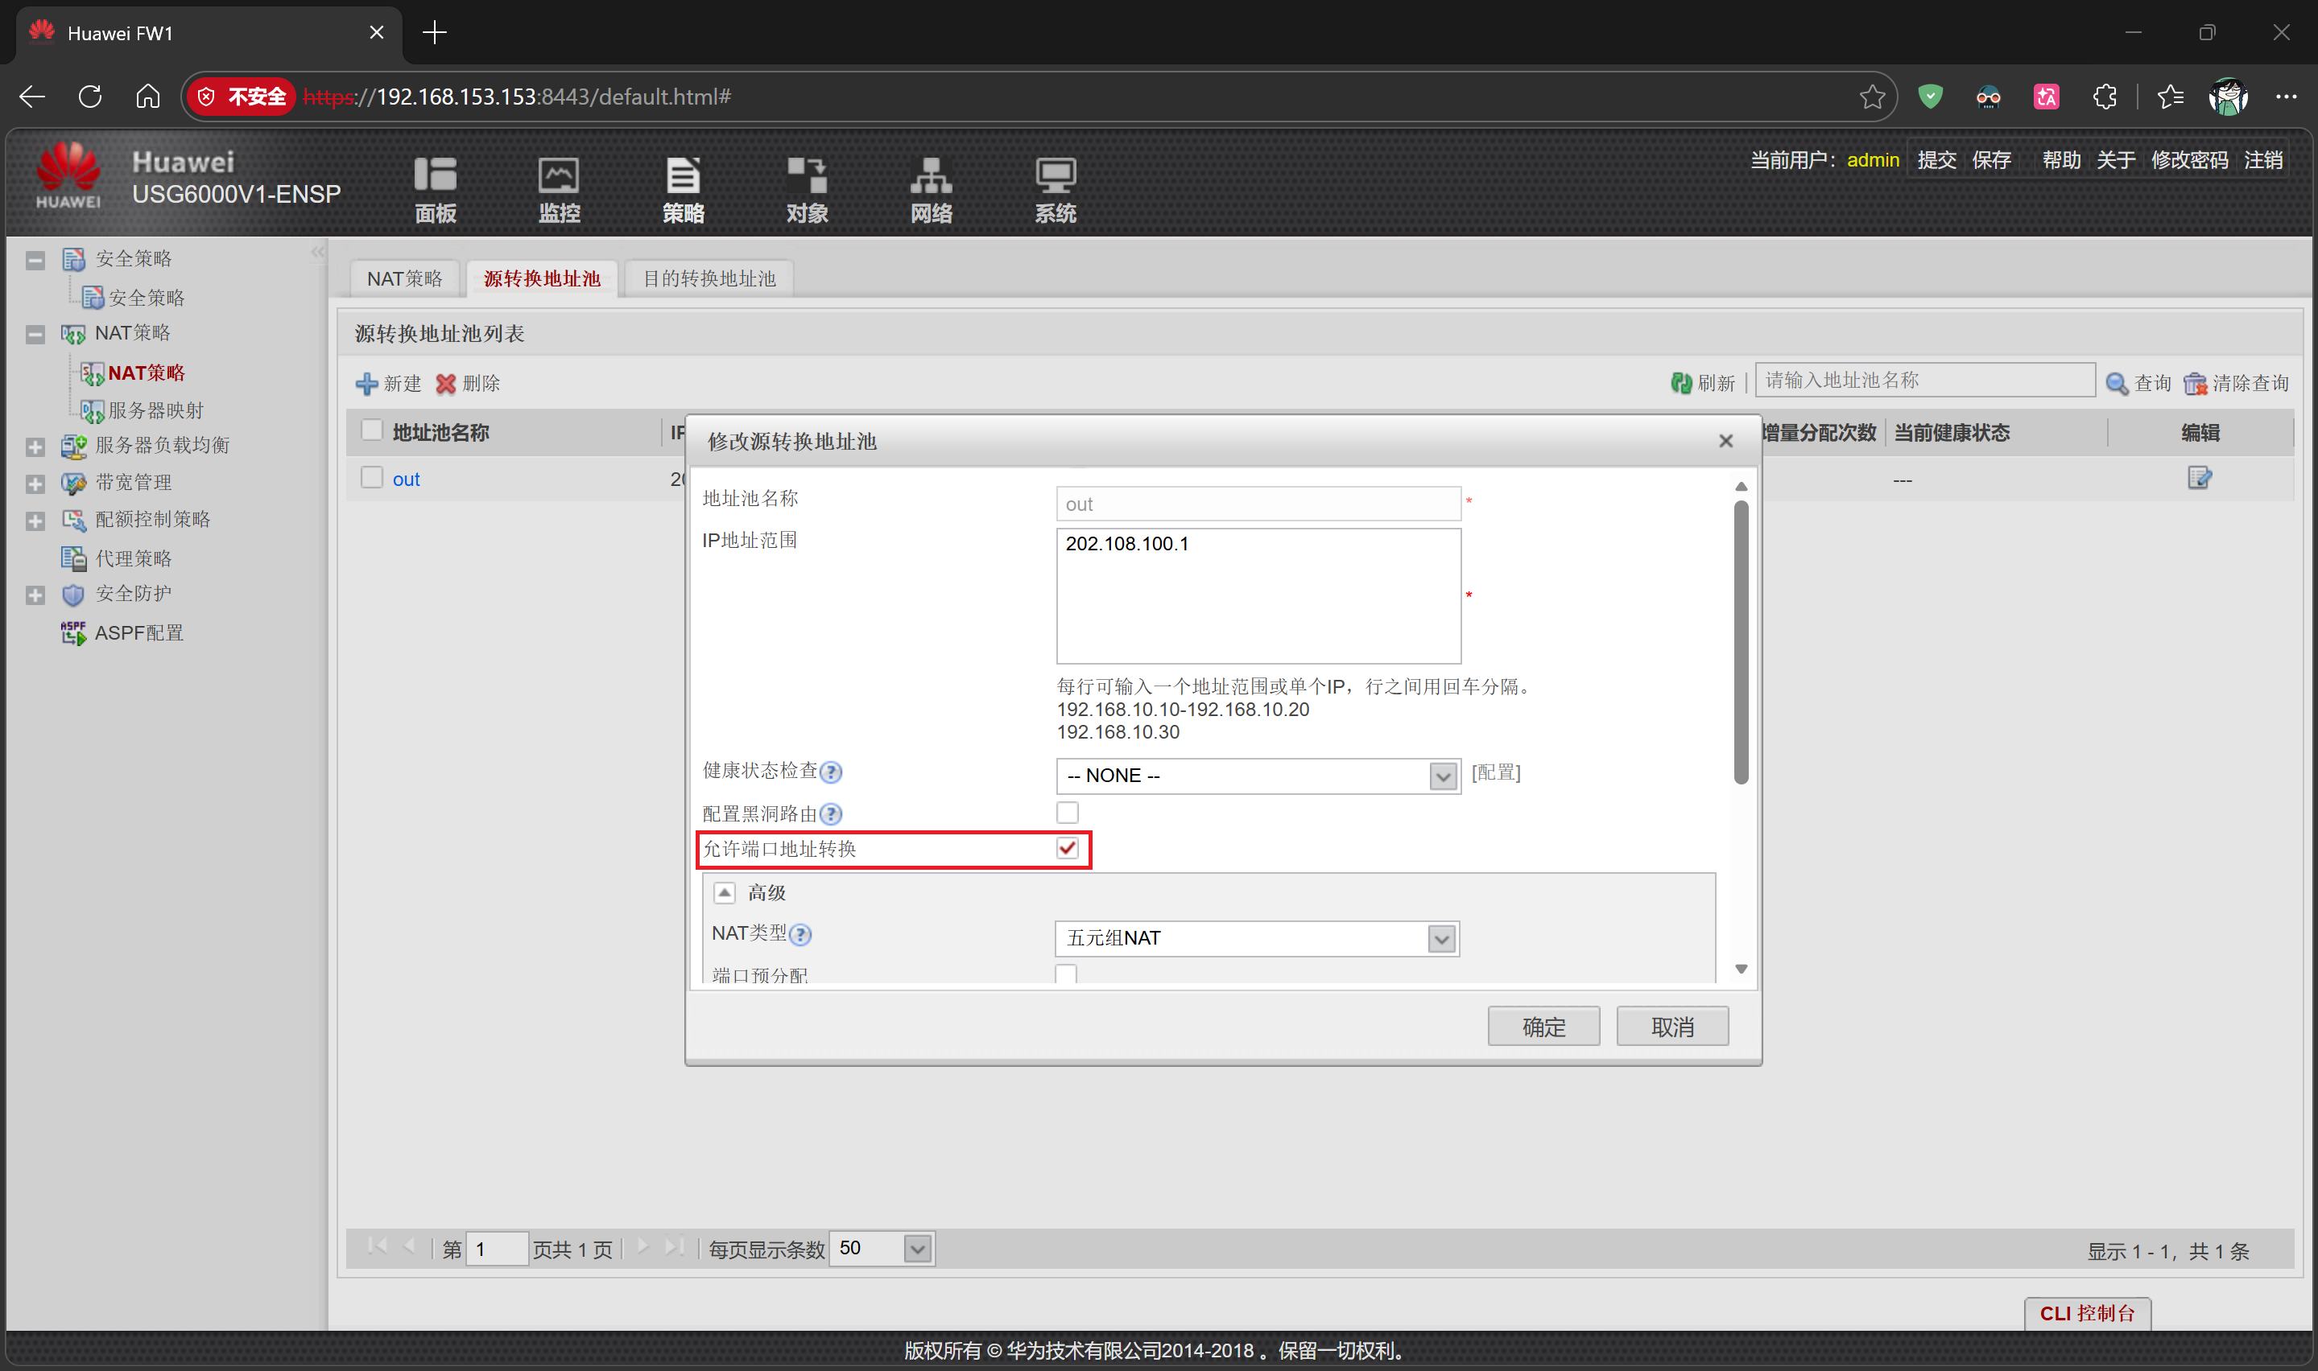Click the edit icon for out row
The width and height of the screenshot is (2318, 1371).
[x=2199, y=478]
